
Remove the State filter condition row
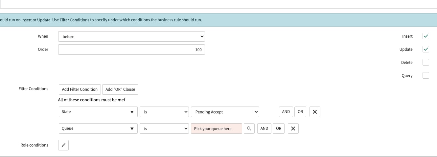coord(315,112)
